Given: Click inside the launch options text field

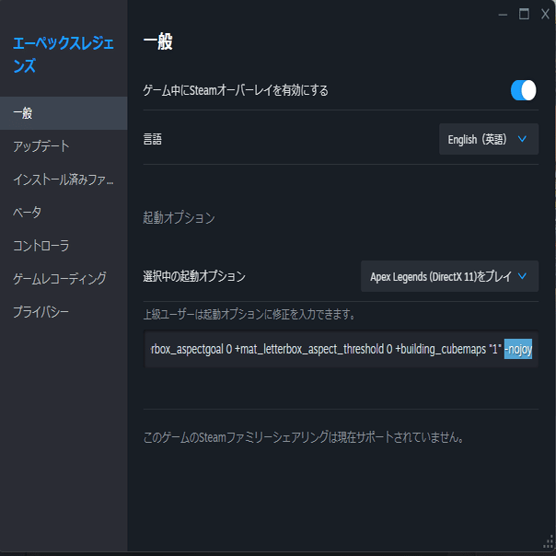Looking at the screenshot, I should coord(341,349).
